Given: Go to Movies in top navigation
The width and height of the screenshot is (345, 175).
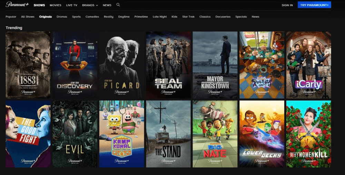Looking at the screenshot, I should (x=56, y=5).
